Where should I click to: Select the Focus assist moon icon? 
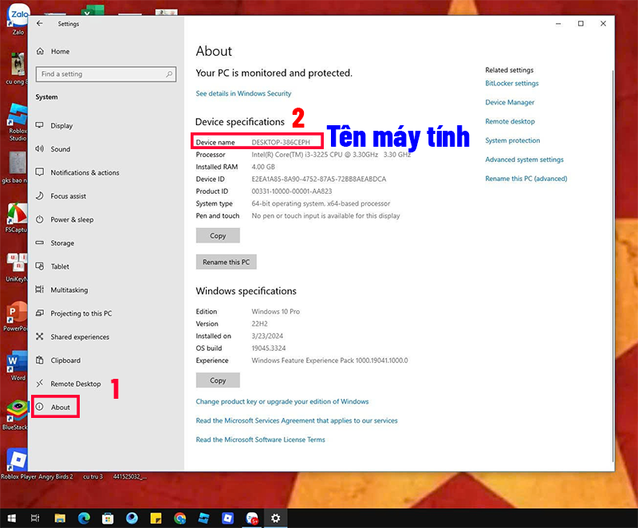(x=39, y=195)
